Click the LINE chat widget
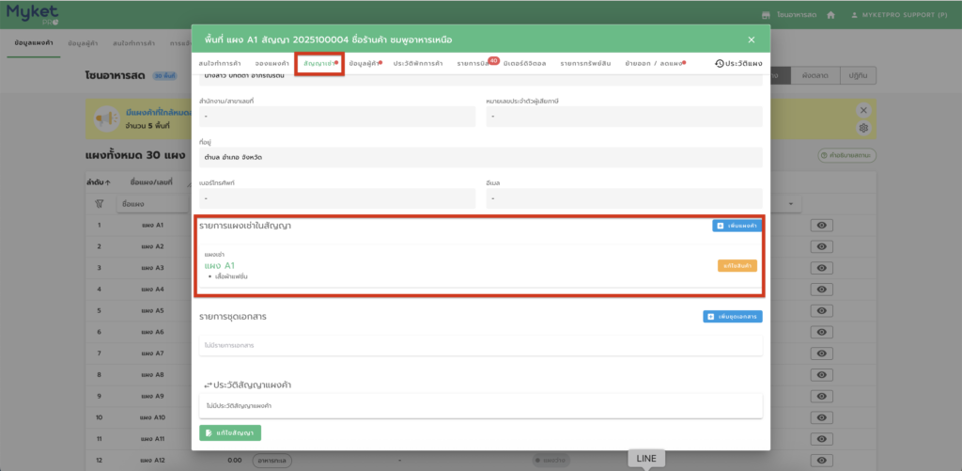Viewport: 962px width, 471px height. [x=646, y=458]
